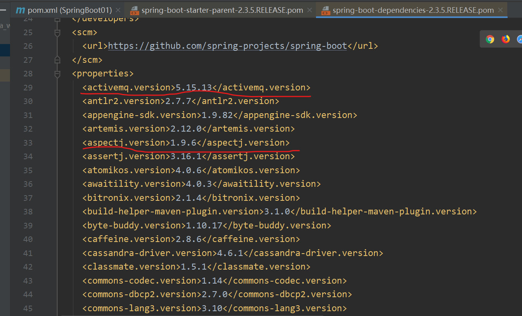Collapse the properties block at line 28
522x316 pixels.
57,74
